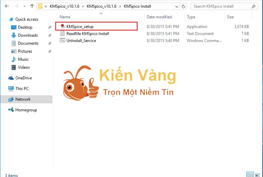The image size is (263, 177).
Task: Open Music in navigation pane
Action: [x=23, y=59]
